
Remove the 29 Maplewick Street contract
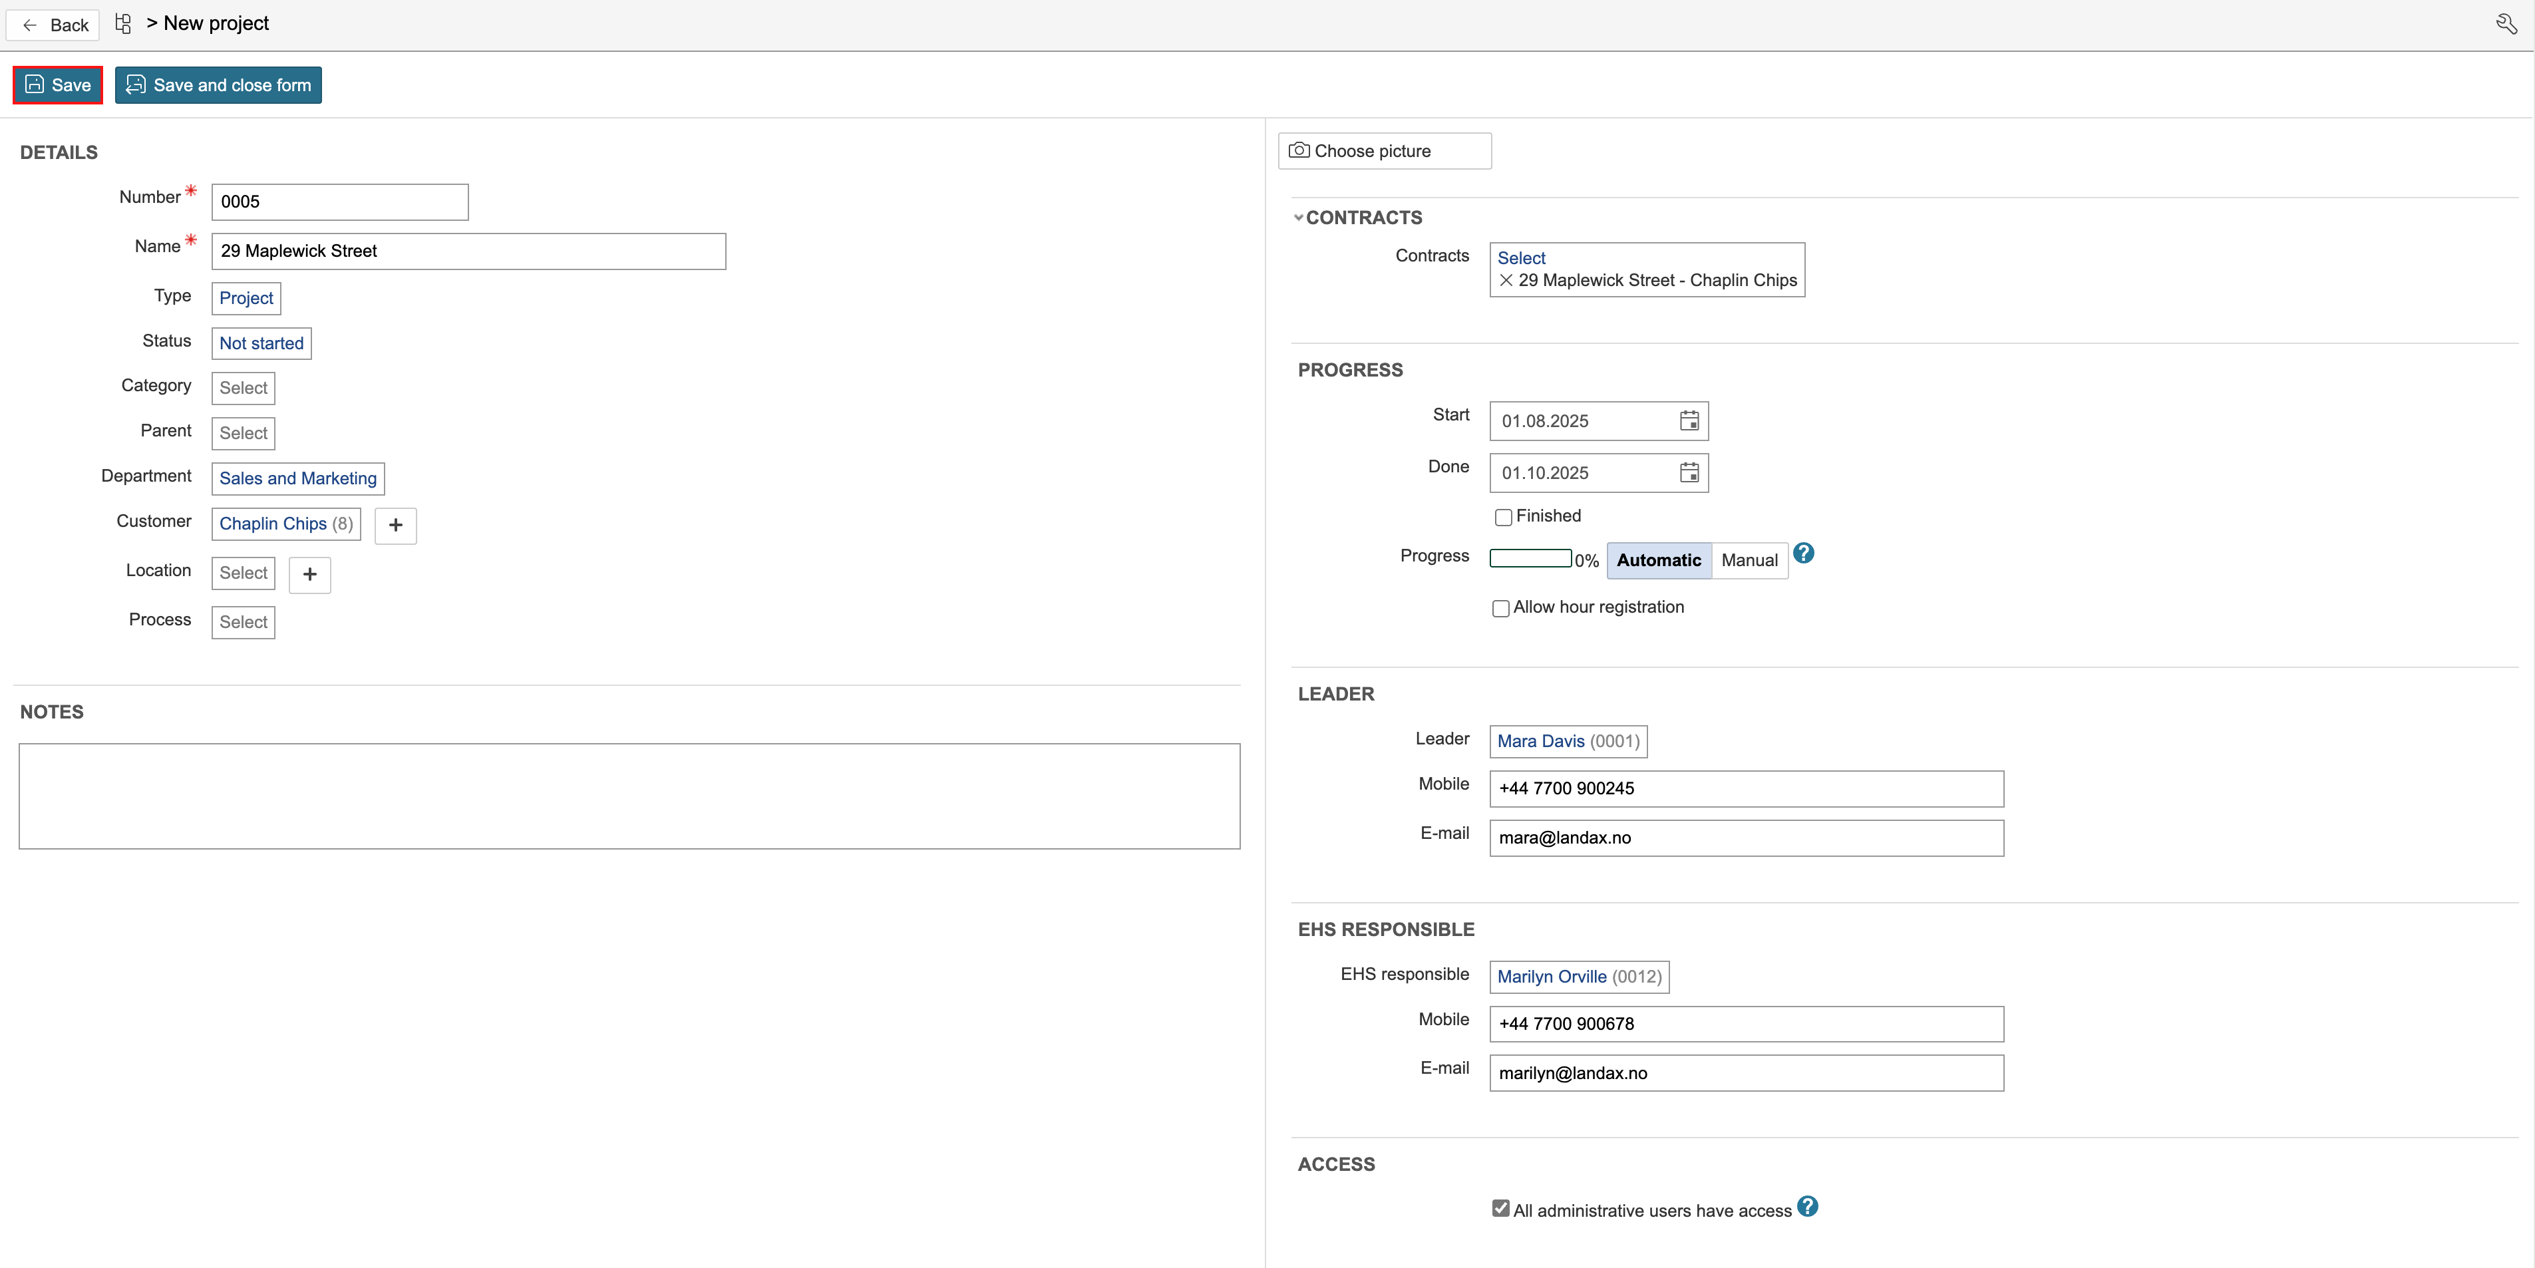pos(1506,280)
